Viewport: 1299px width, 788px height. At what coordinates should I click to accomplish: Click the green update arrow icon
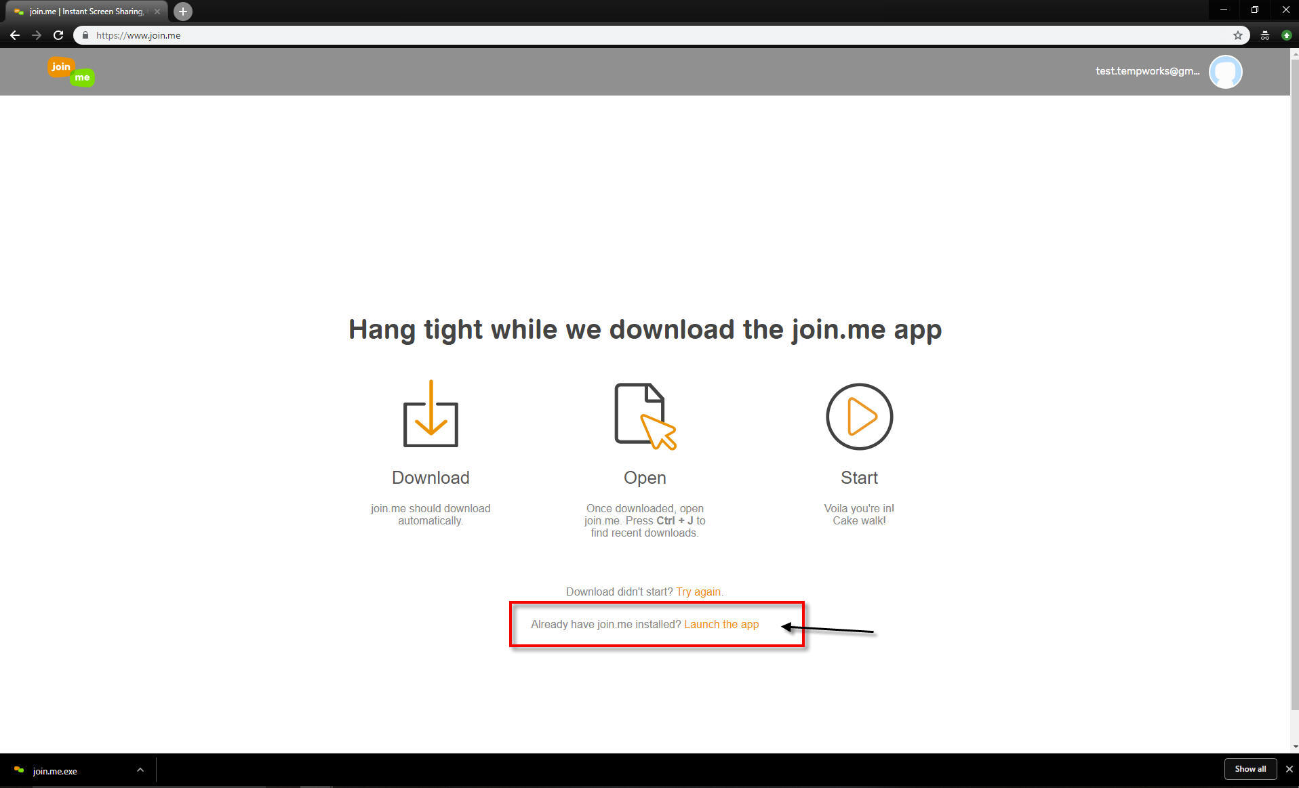pos(1286,35)
